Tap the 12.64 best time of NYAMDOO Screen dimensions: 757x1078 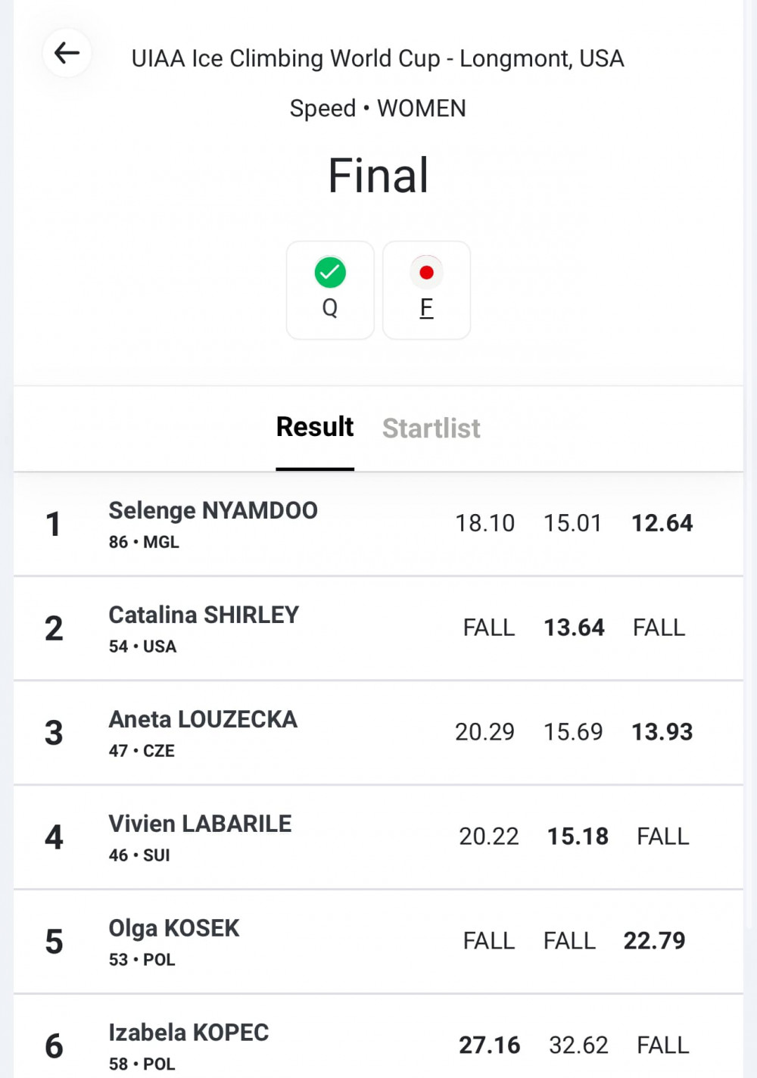pyautogui.click(x=662, y=523)
